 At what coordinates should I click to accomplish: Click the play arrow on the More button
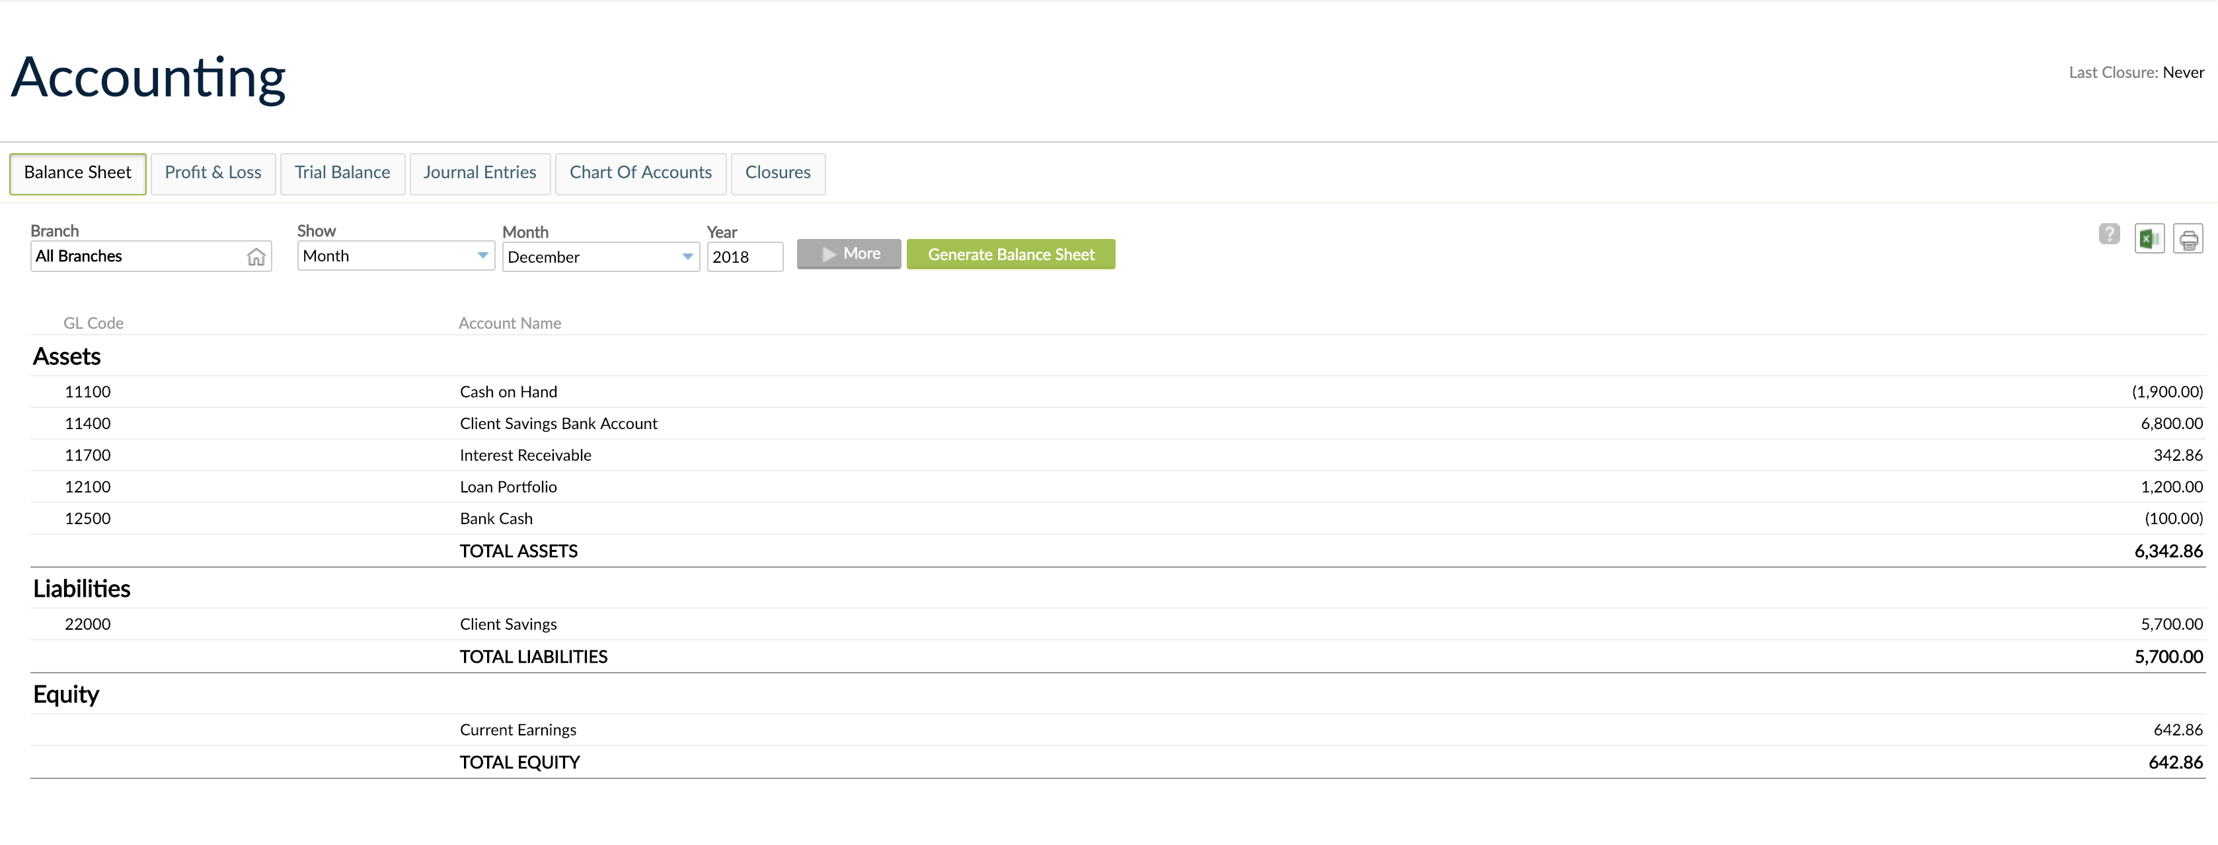829,253
